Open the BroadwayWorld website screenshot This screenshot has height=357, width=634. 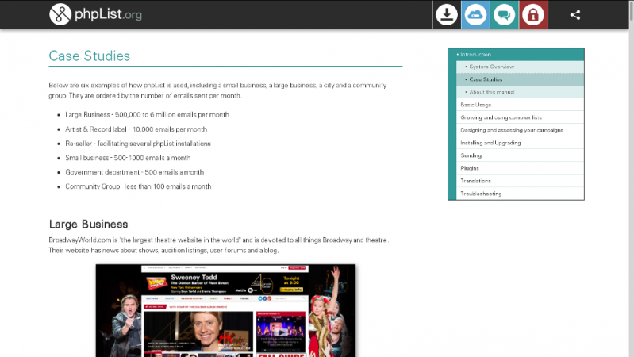click(225, 310)
